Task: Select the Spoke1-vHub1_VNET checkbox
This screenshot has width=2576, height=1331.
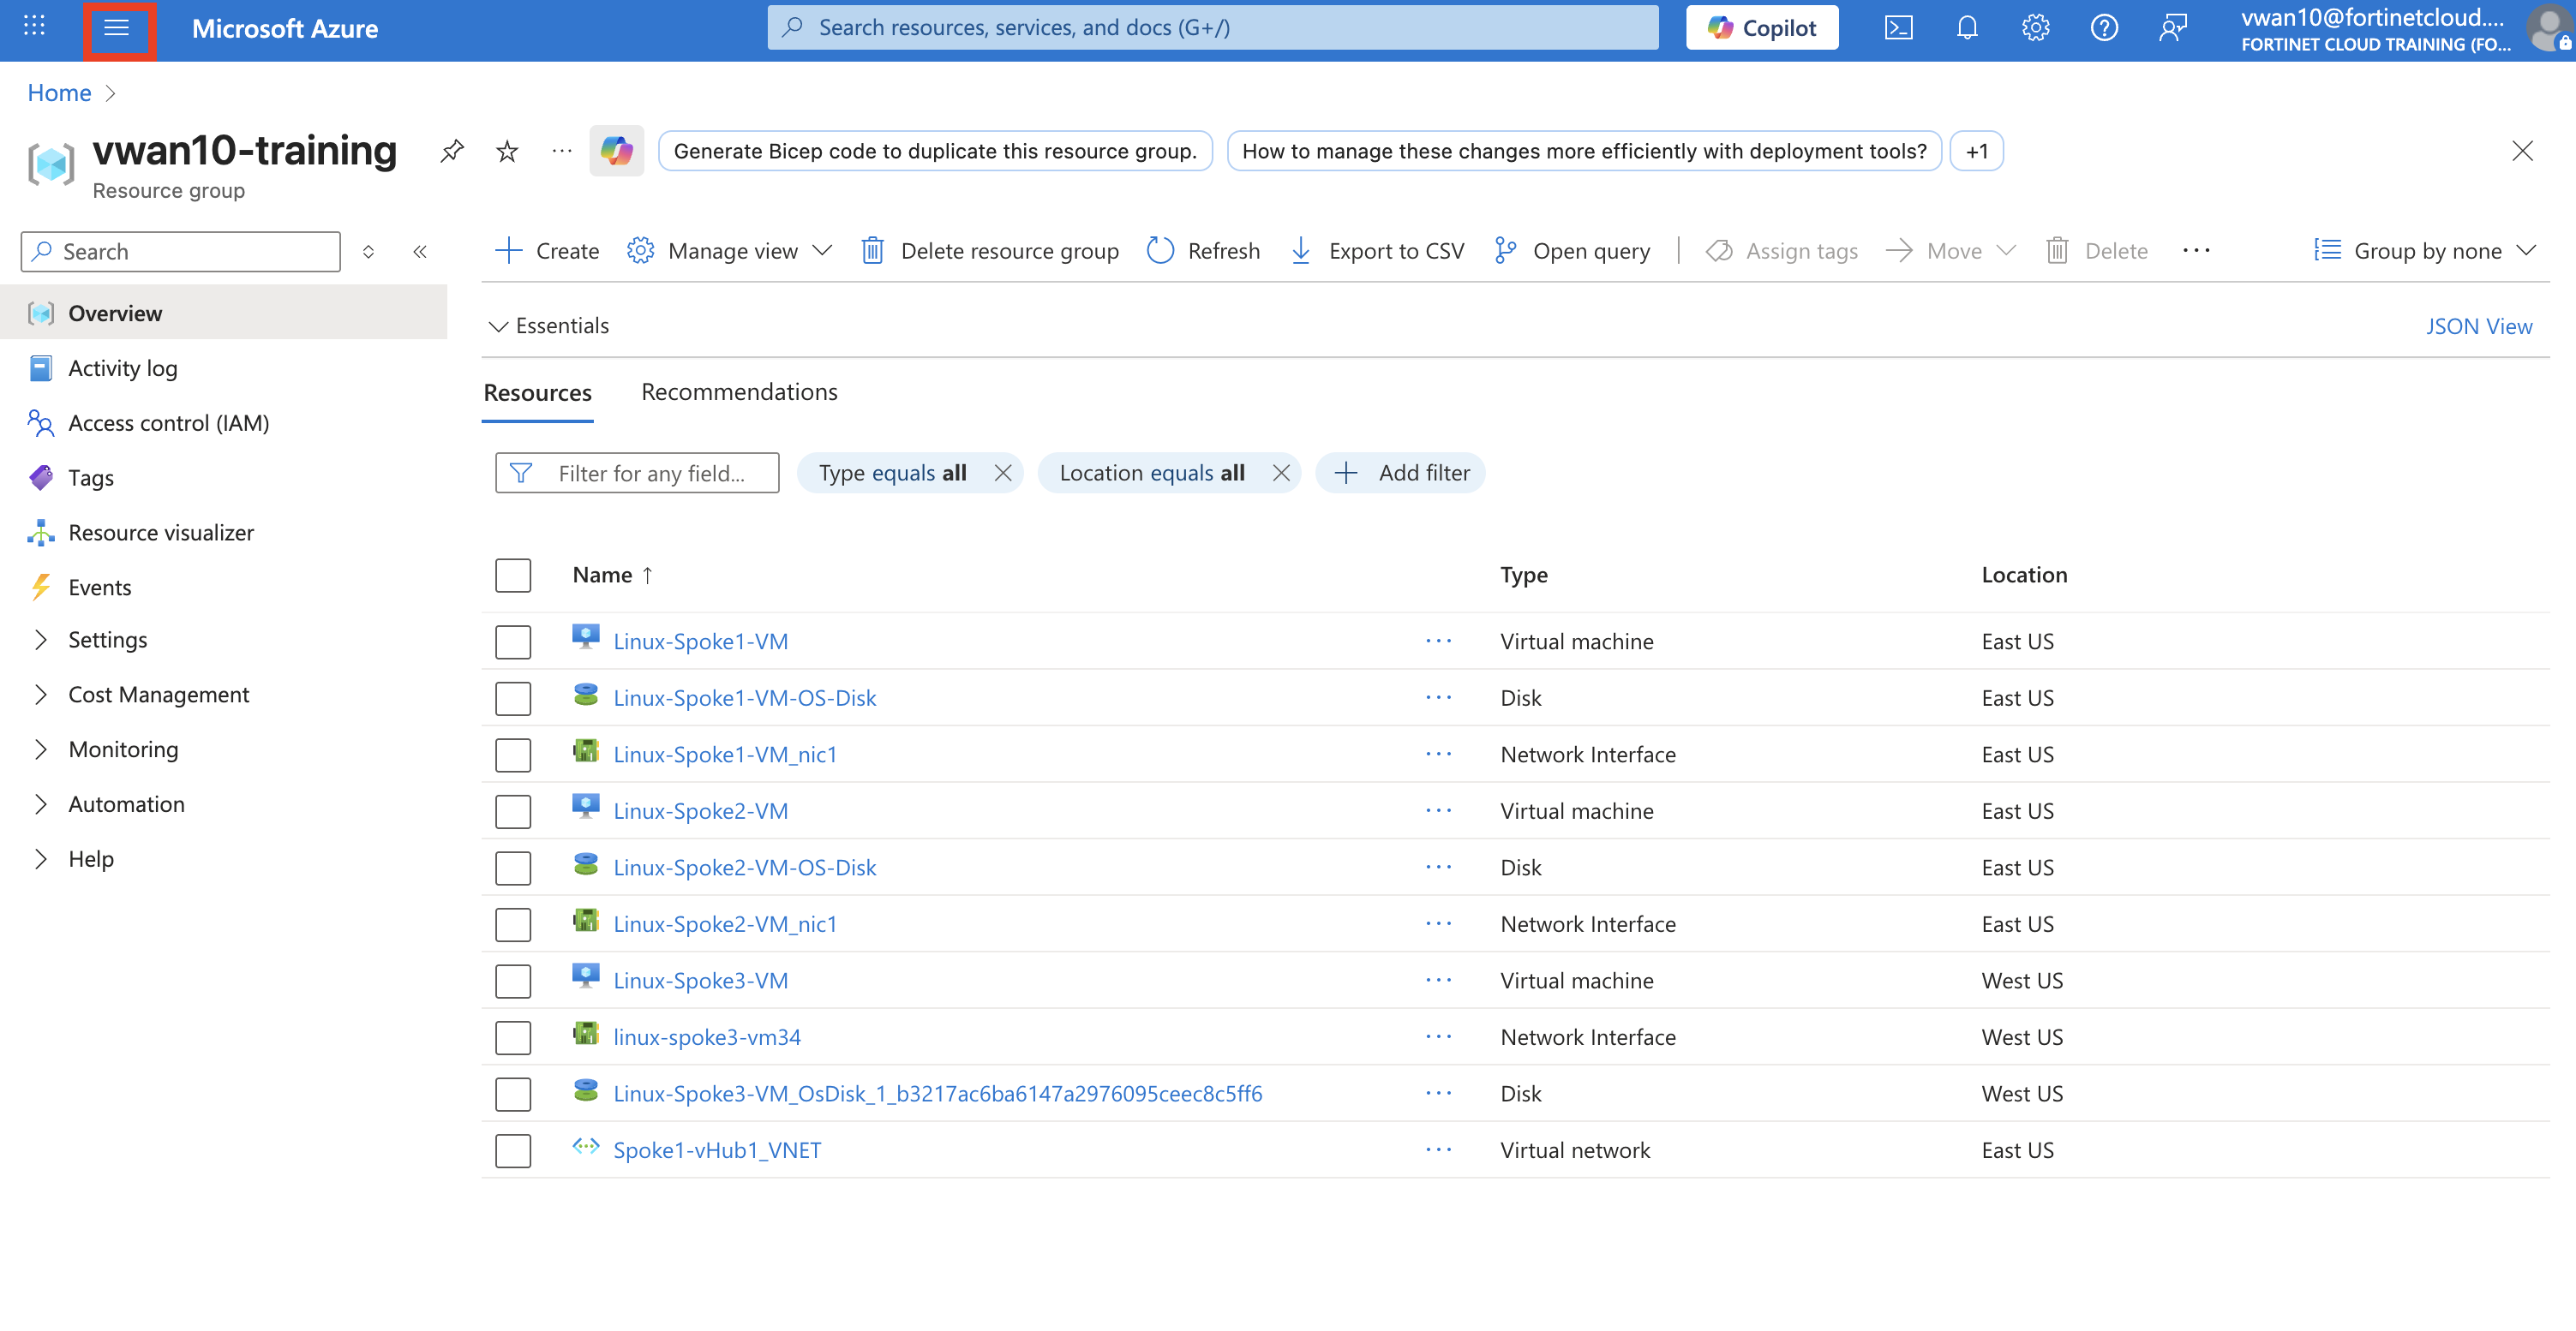Action: coord(513,1150)
